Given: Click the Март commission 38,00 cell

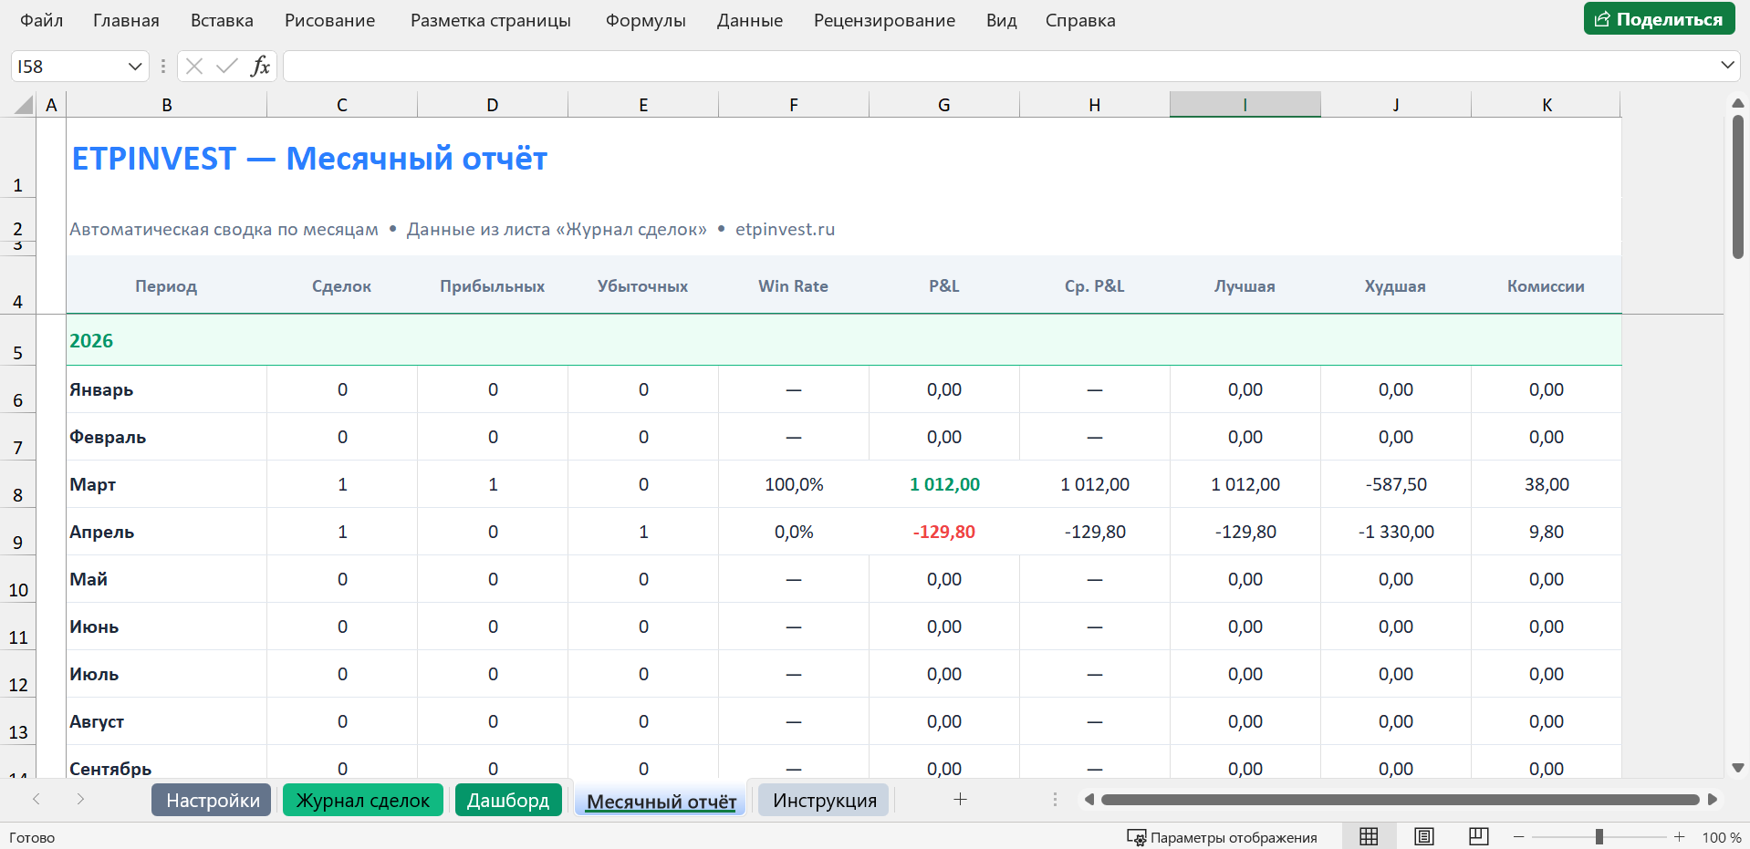Looking at the screenshot, I should coord(1547,484).
